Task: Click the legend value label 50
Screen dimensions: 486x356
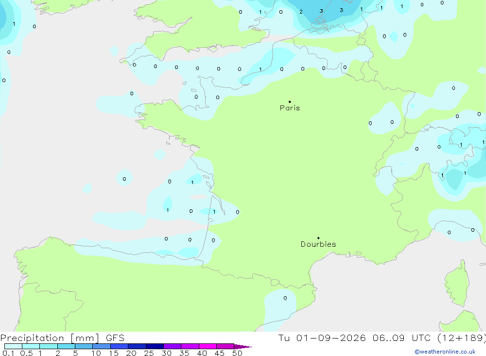Action: tap(237, 353)
